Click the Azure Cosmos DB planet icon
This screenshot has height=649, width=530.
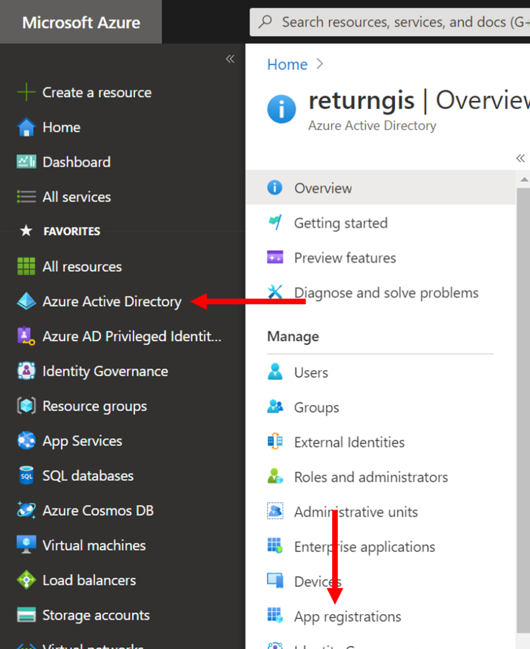[x=26, y=510]
